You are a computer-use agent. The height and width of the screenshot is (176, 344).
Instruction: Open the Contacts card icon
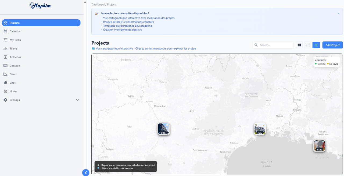(5, 66)
